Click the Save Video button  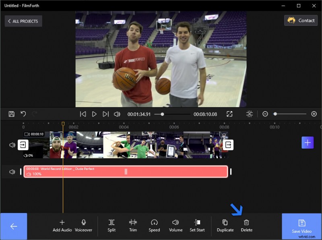pyautogui.click(x=301, y=226)
